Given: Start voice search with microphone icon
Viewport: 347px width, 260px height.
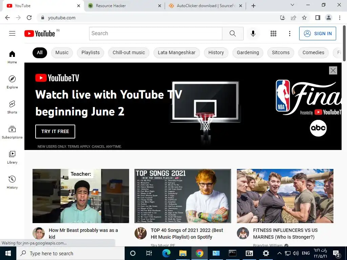Looking at the screenshot, I should click(253, 34).
